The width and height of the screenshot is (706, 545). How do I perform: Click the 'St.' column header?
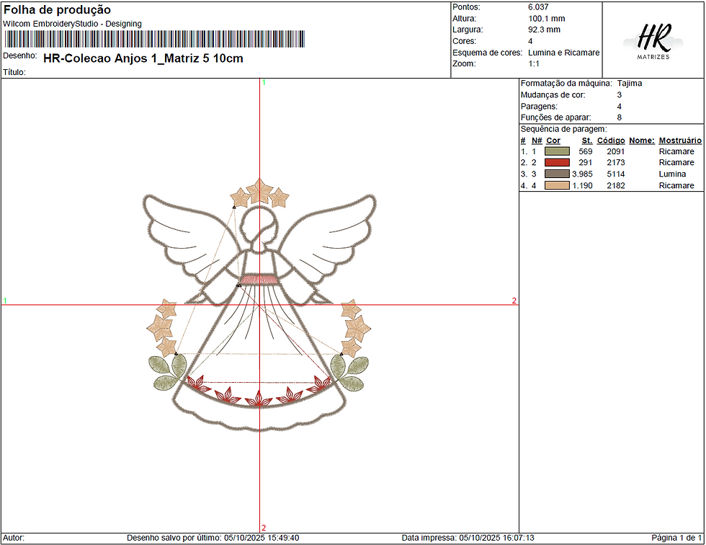(586, 141)
